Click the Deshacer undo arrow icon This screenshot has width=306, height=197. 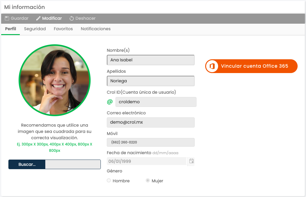pyautogui.click(x=72, y=18)
